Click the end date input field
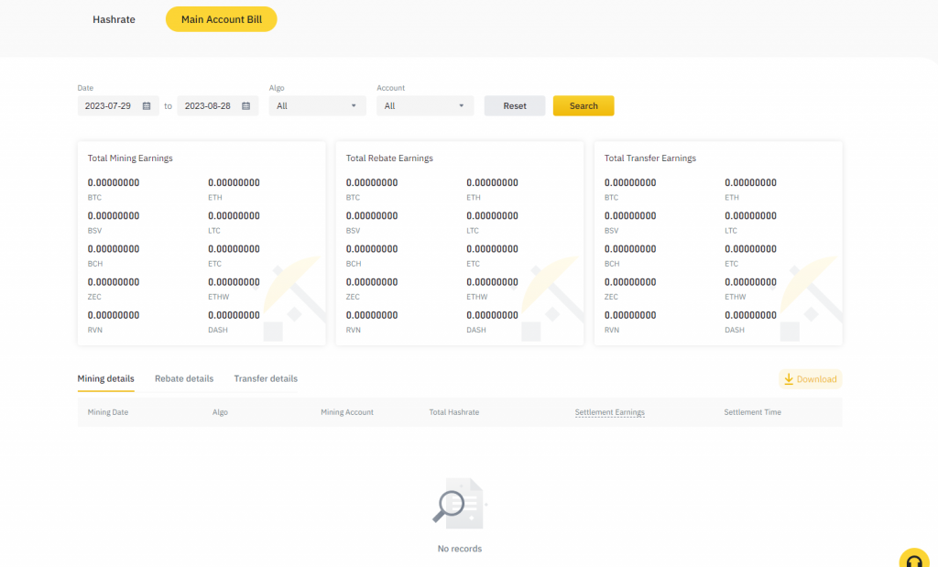Screen dimensions: 938x567 click(209, 105)
